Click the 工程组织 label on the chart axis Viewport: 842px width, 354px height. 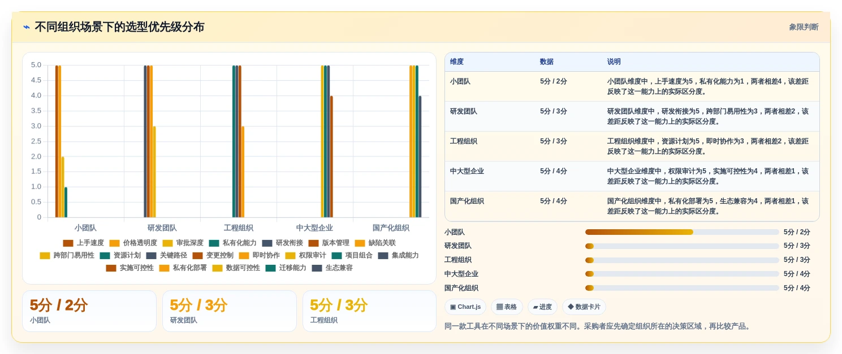[x=239, y=228]
